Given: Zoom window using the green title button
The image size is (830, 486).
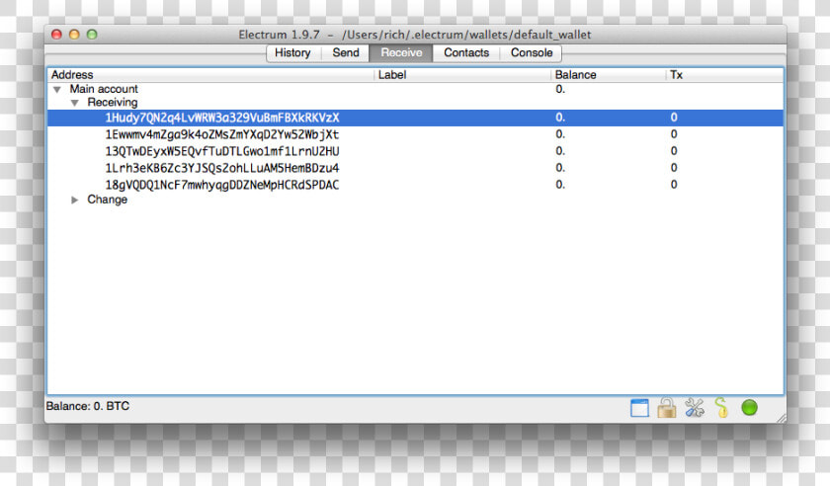Looking at the screenshot, I should [92, 35].
